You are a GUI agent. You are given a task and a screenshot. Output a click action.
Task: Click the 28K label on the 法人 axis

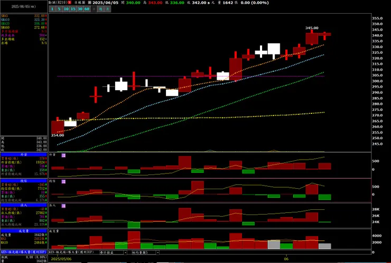[x=376, y=210]
